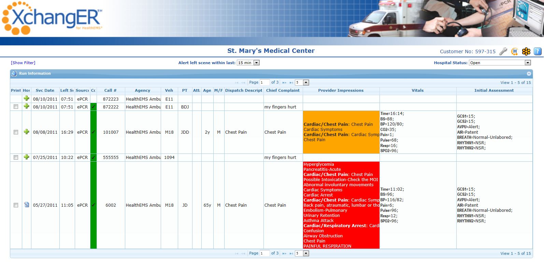Open document icon for call 6002
The width and height of the screenshot is (544, 265).
(26, 205)
